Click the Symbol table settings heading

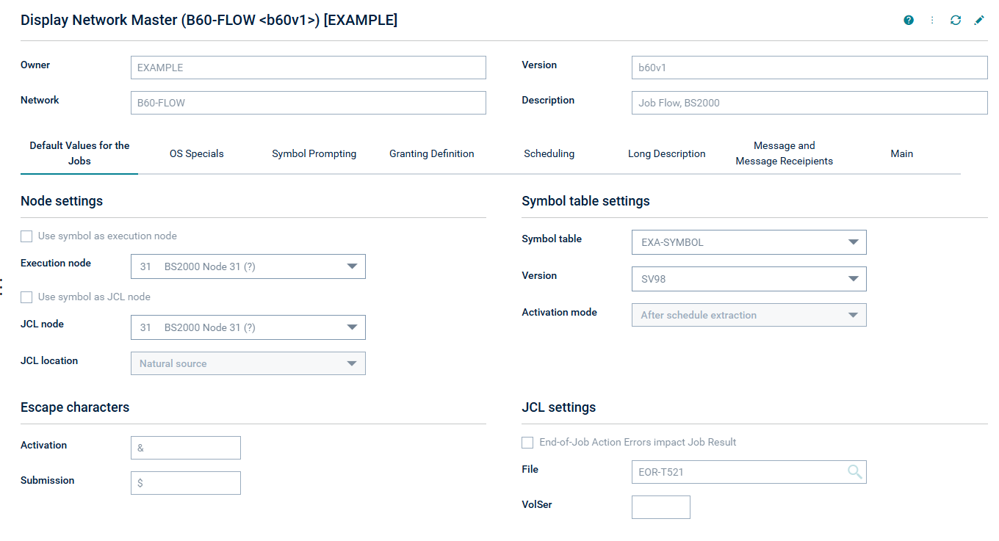pyautogui.click(x=585, y=201)
